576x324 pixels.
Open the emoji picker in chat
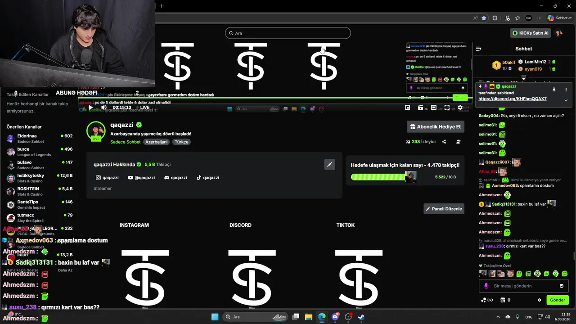pos(561,286)
